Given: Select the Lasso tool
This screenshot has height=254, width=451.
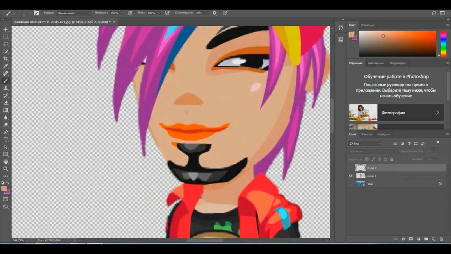Looking at the screenshot, I should click(x=6, y=44).
